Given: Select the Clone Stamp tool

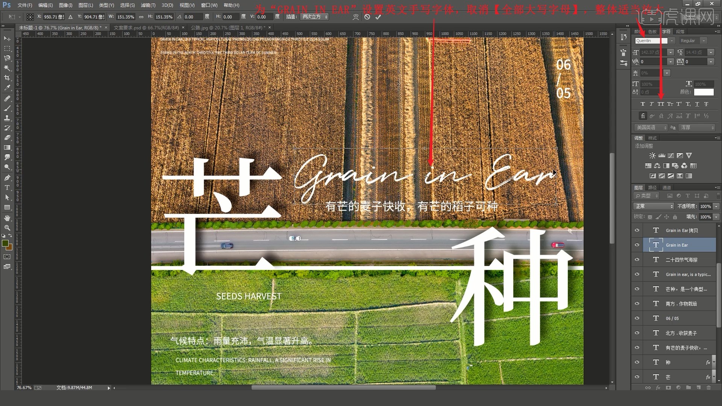Looking at the screenshot, I should [7, 118].
